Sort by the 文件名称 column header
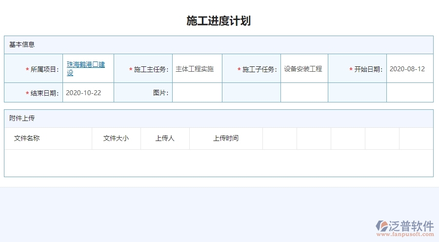 pos(27,138)
